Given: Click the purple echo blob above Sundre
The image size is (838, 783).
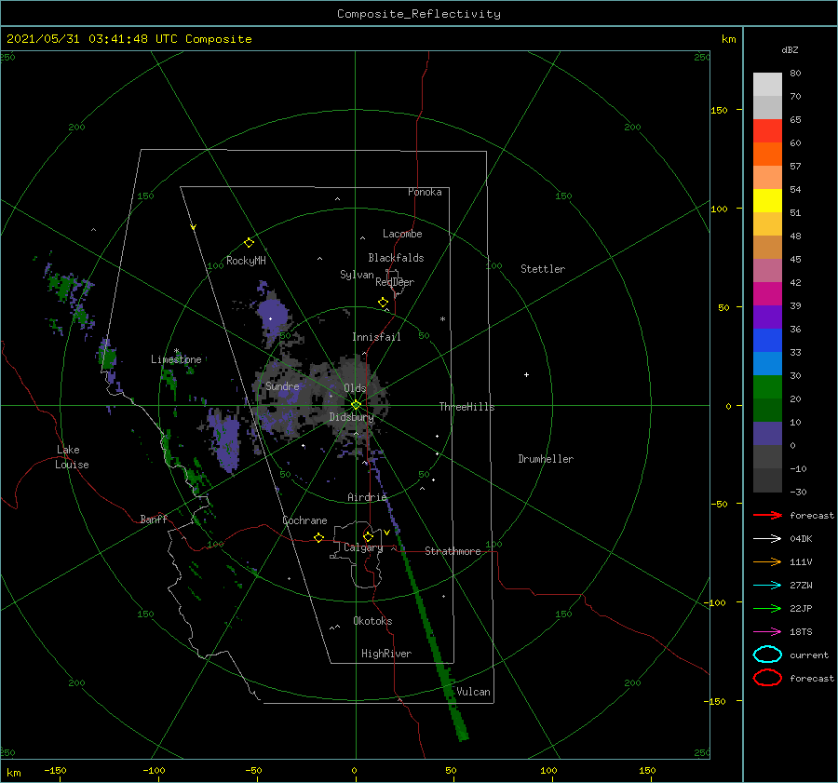Looking at the screenshot, I should [x=272, y=316].
